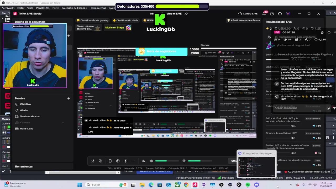
Task: Switch to StreamElements Multi-St tab
Action: tap(155, 171)
